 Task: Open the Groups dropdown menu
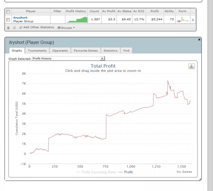point(66,28)
